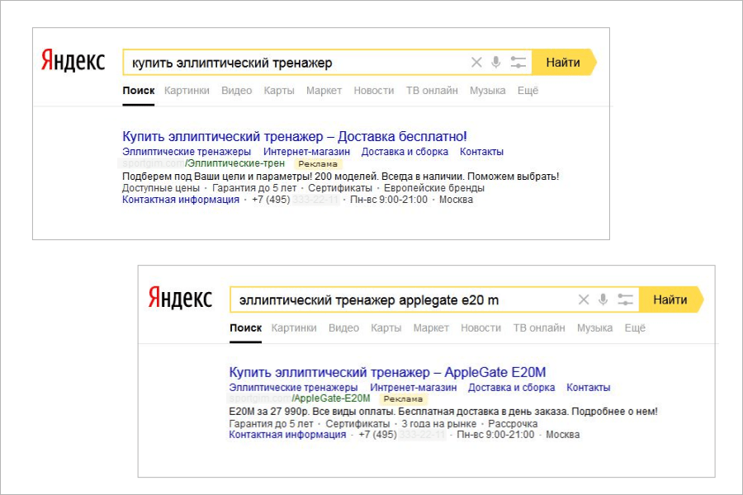743x495 pixels.
Task: Open Картинки tab under 'купить эллиптический тренажер' search
Action: (x=187, y=91)
